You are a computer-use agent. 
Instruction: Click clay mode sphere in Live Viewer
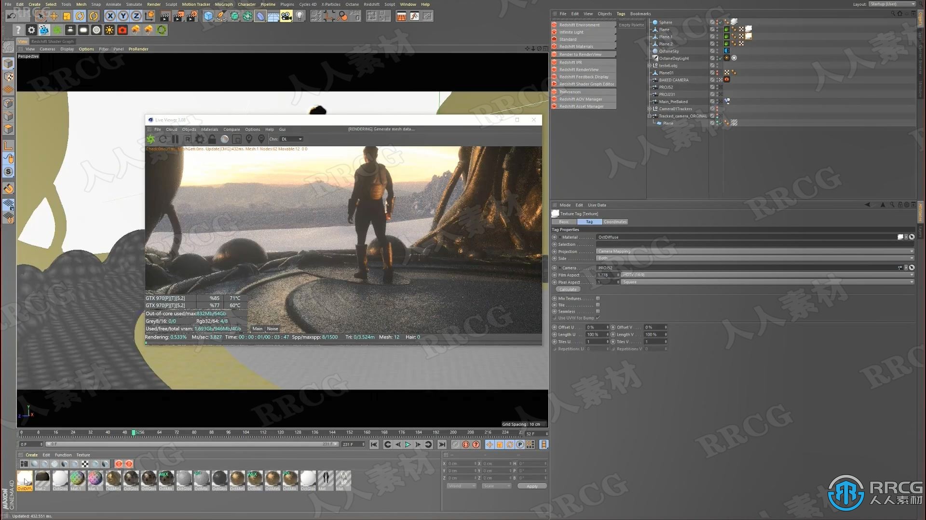pos(224,139)
